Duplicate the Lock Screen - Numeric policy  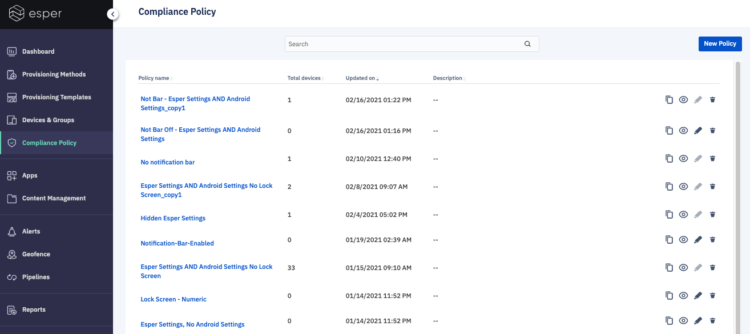669,296
